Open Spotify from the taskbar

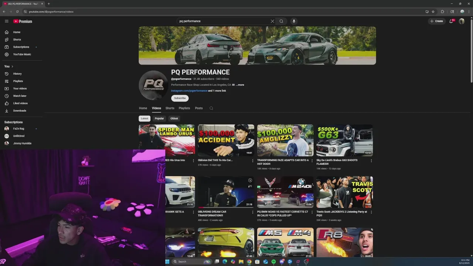[273, 262]
